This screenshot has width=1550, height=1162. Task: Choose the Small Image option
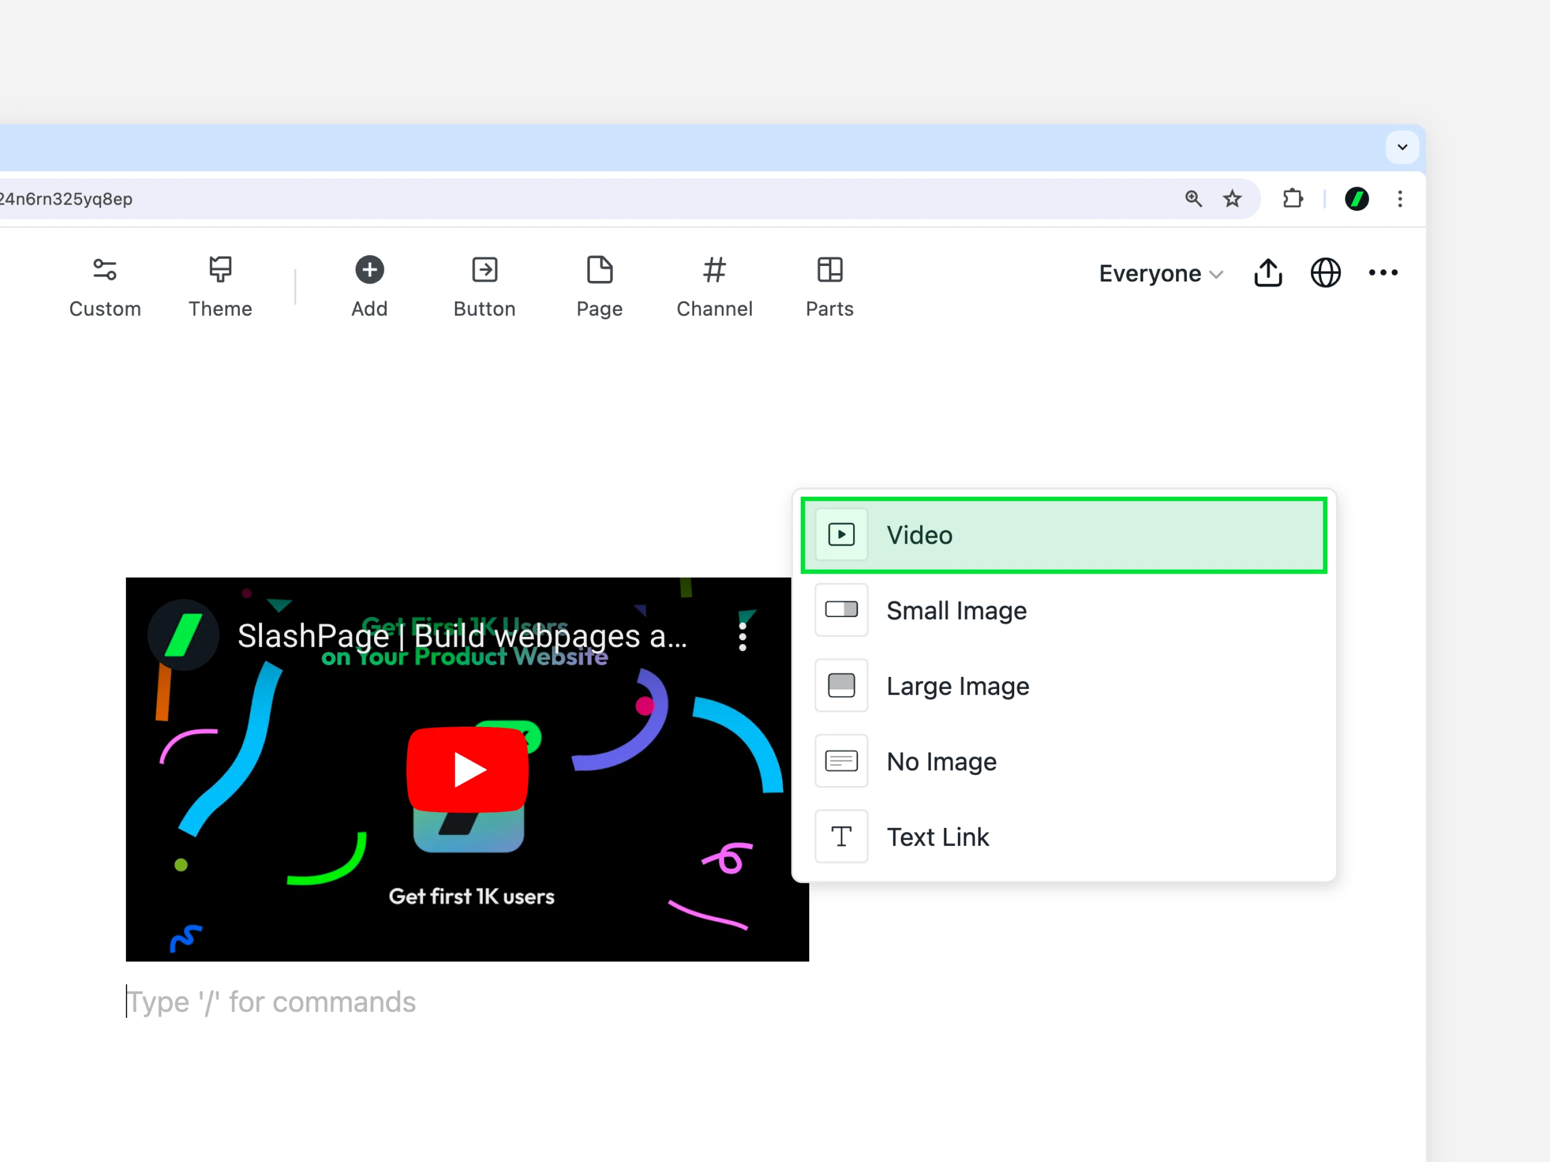click(x=1063, y=610)
